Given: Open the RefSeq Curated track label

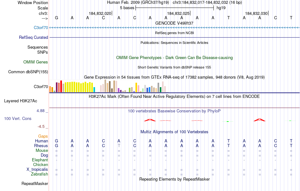Looking at the screenshot, I should click(33, 37).
